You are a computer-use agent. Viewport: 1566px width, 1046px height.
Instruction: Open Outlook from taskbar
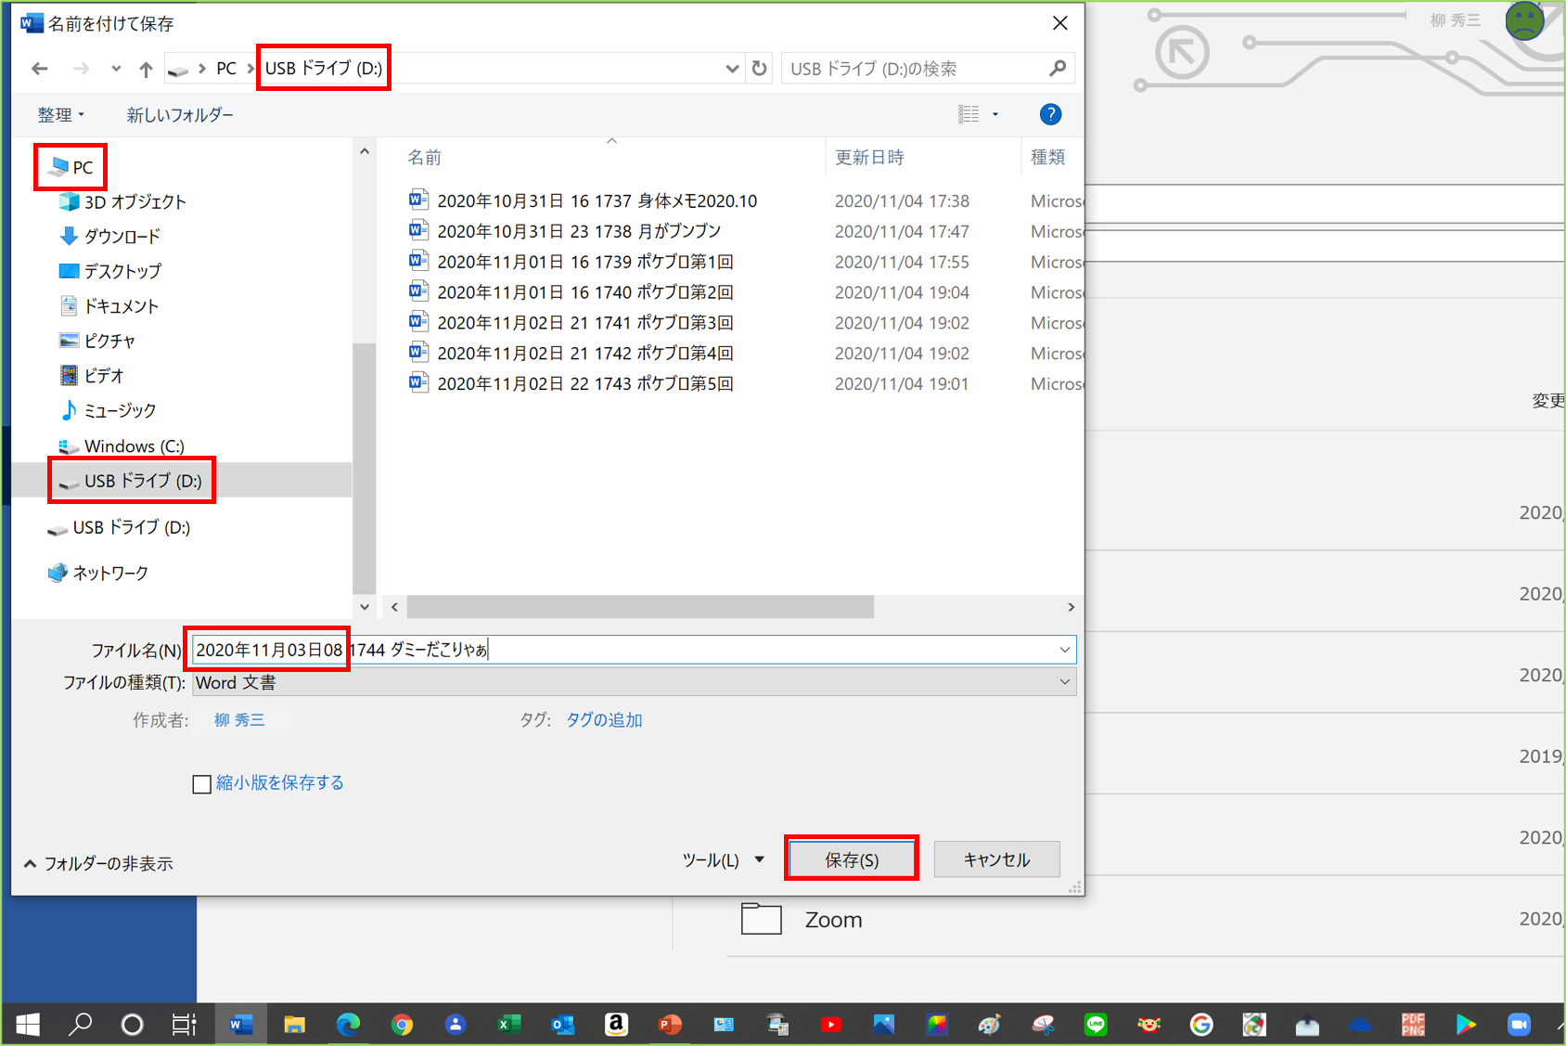pyautogui.click(x=562, y=1025)
